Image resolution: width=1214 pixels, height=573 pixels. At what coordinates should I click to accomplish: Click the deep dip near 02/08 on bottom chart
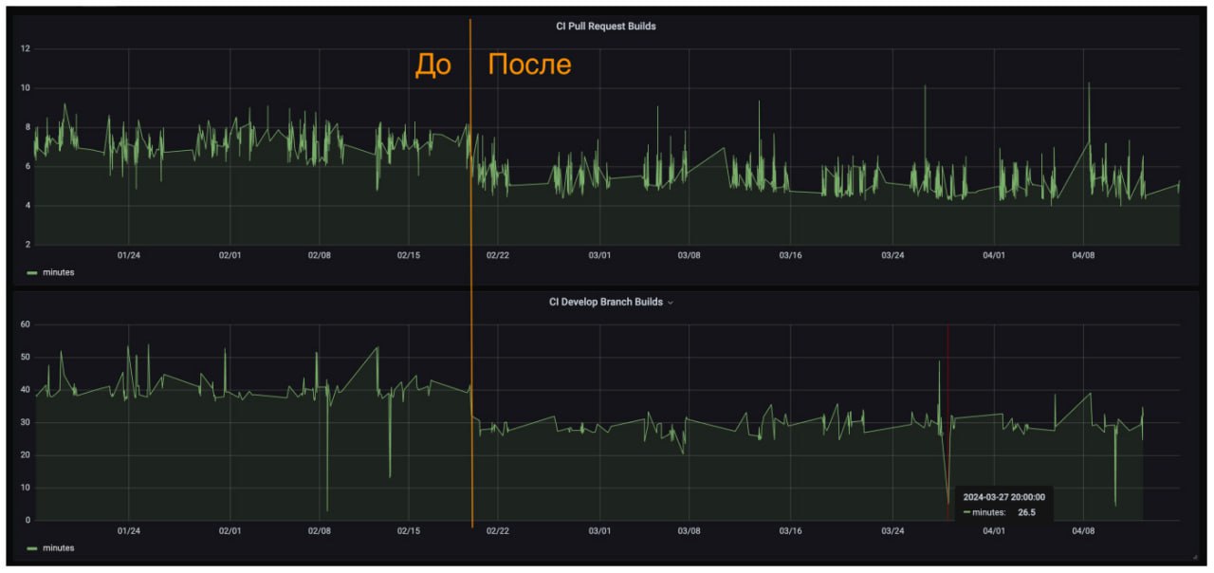tap(326, 508)
